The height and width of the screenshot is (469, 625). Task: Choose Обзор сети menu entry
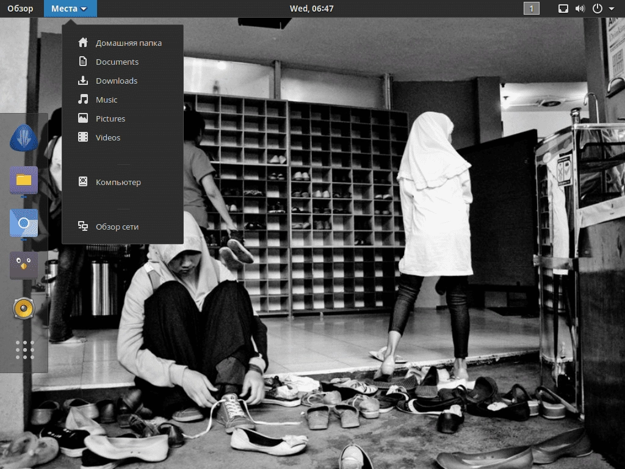click(123, 227)
